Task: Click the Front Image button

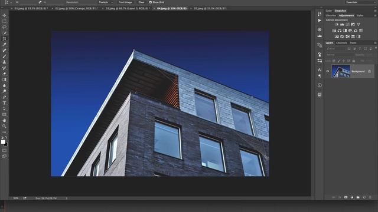Action: pos(125,2)
